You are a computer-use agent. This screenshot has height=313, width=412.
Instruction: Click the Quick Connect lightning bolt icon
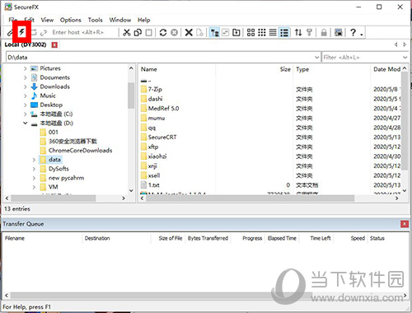tap(21, 32)
